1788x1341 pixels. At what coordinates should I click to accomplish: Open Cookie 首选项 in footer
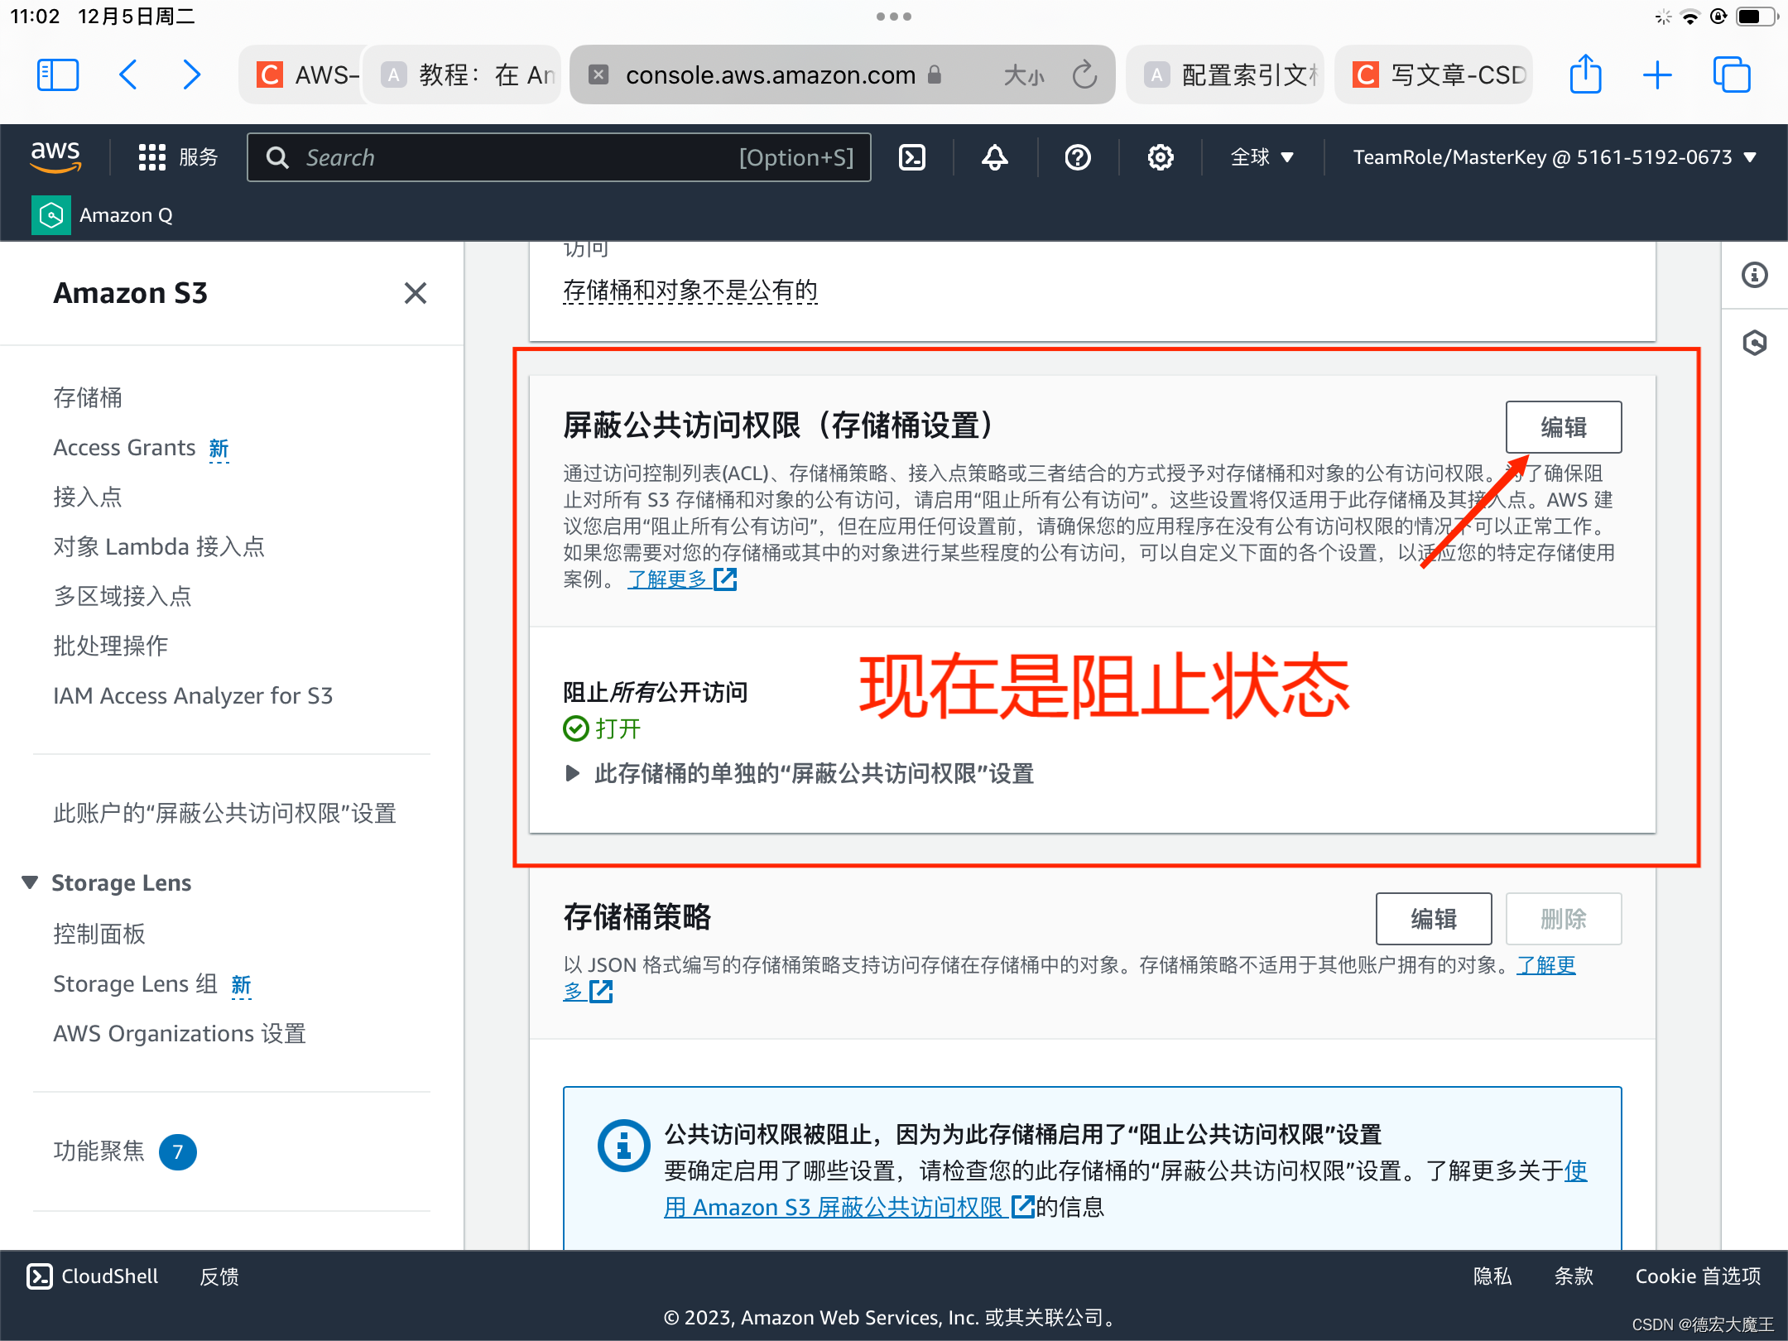point(1698,1276)
